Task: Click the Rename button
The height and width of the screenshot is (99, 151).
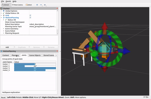Action: [x=51, y=47]
